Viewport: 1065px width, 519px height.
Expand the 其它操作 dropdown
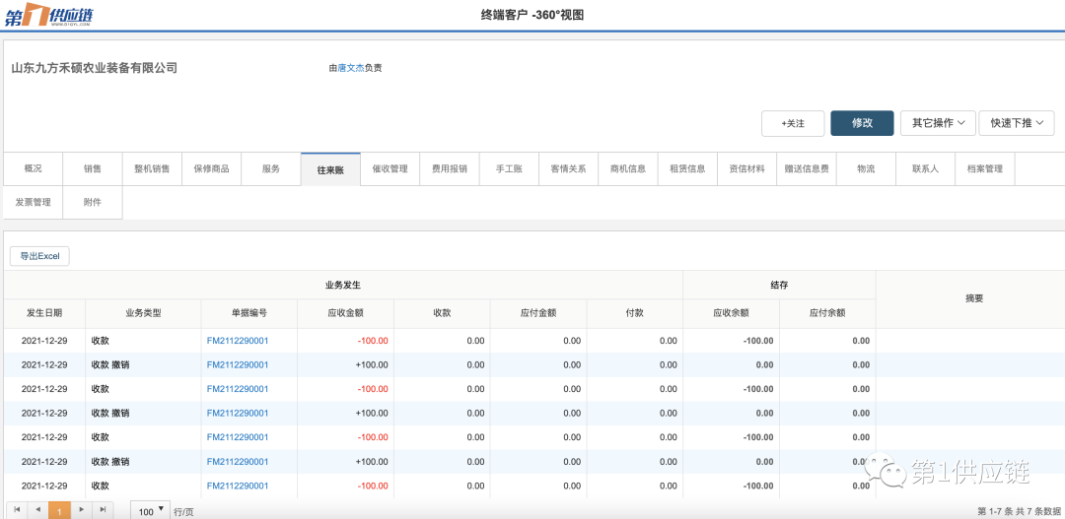937,123
